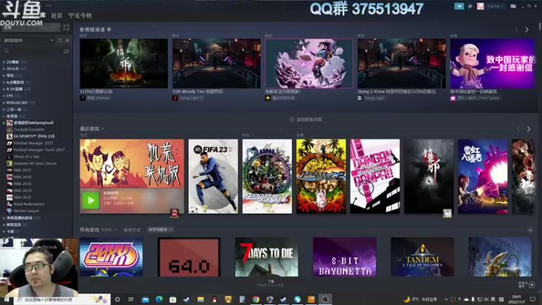Open the 社区 menu
The height and width of the screenshot is (305, 542).
pyautogui.click(x=57, y=16)
